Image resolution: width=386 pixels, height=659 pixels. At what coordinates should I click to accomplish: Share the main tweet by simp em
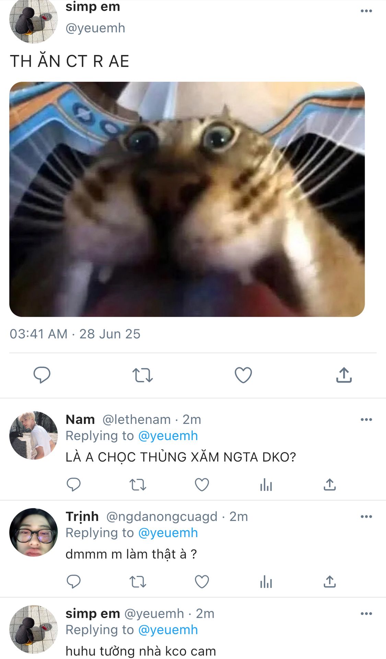tap(344, 375)
